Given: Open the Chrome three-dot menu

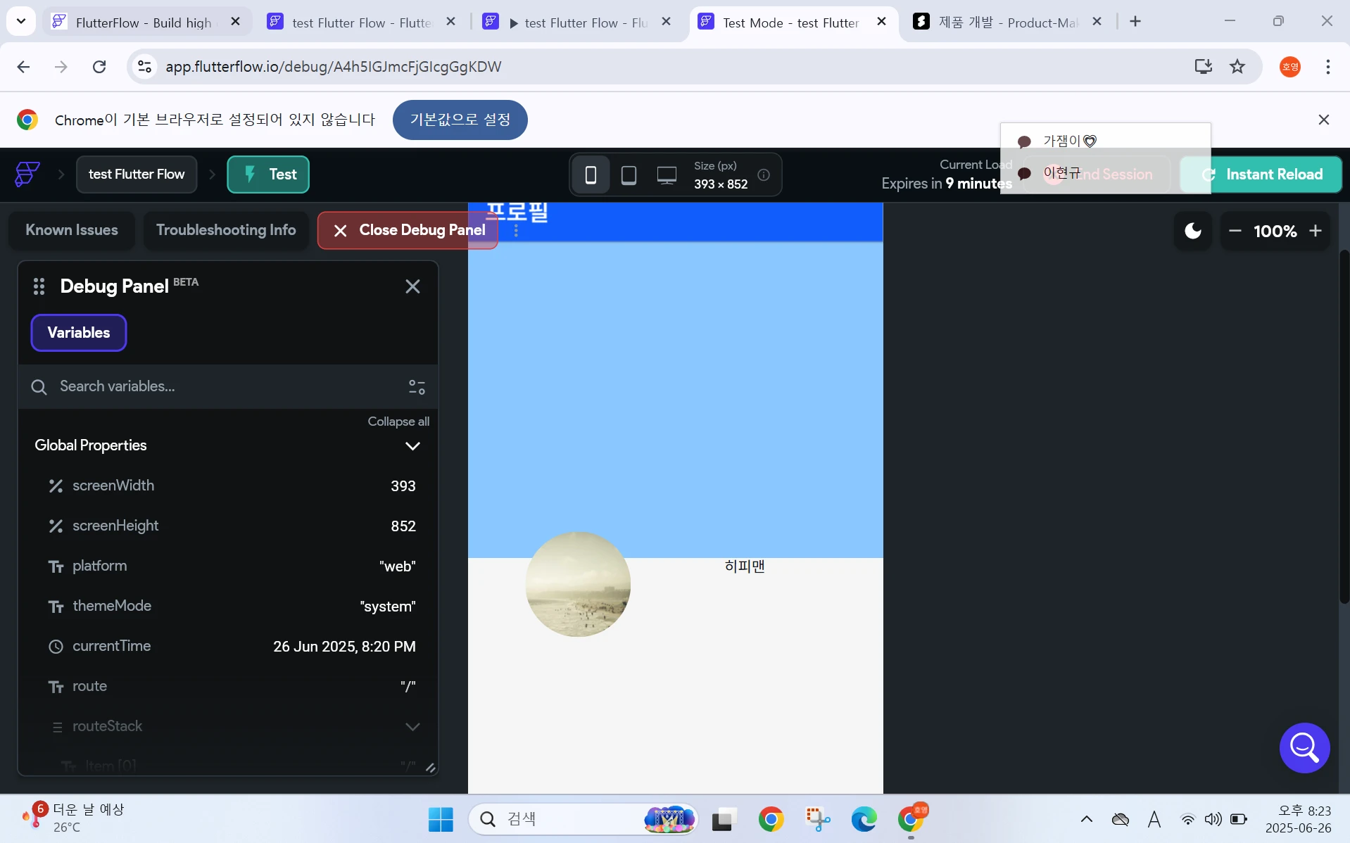Looking at the screenshot, I should click(x=1328, y=67).
